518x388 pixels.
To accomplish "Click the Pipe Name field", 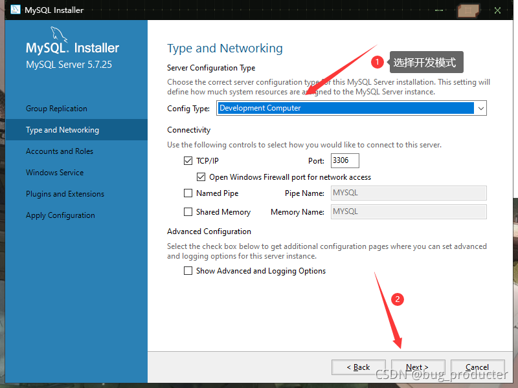I will click(409, 193).
